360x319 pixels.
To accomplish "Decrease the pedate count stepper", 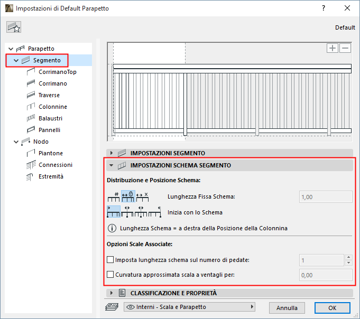I will [348, 263].
